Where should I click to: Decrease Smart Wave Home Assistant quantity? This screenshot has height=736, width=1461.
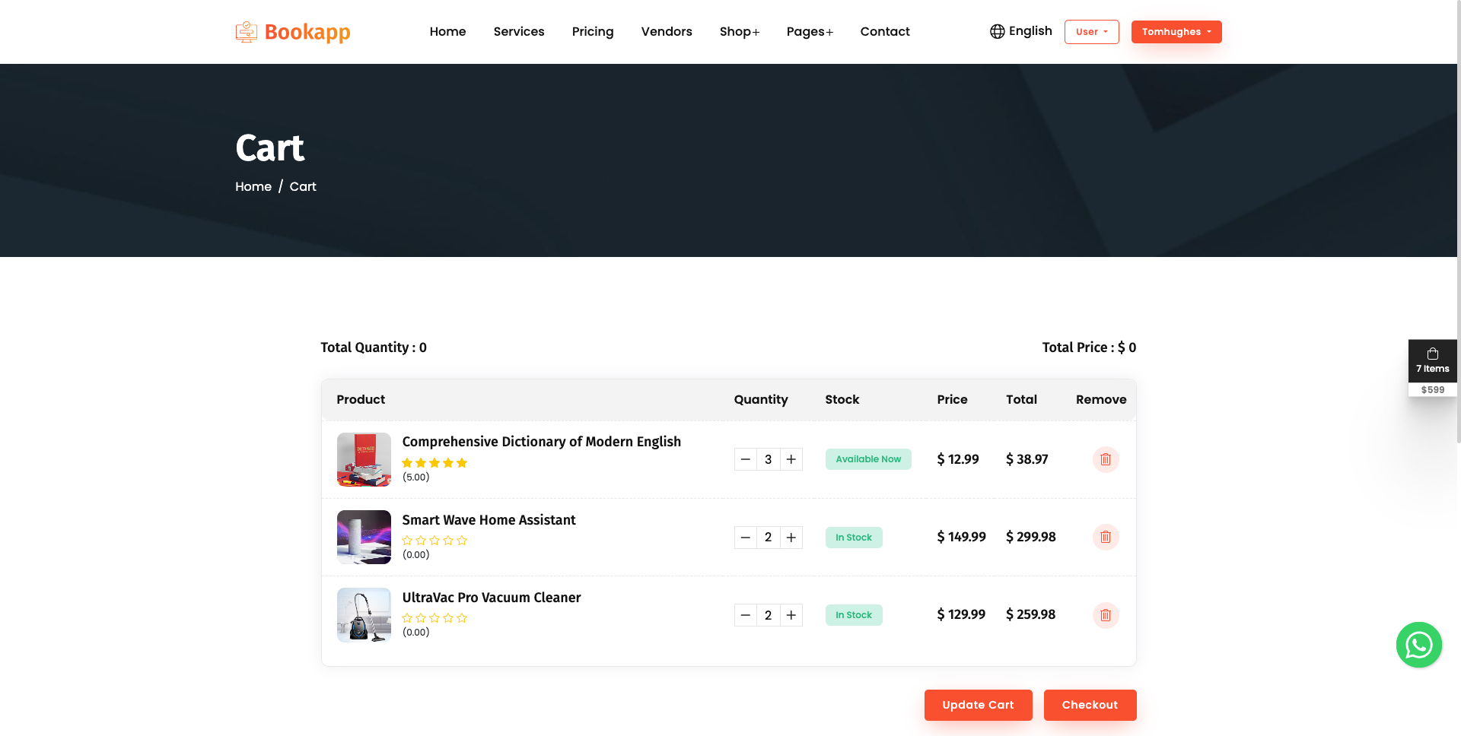click(x=745, y=537)
